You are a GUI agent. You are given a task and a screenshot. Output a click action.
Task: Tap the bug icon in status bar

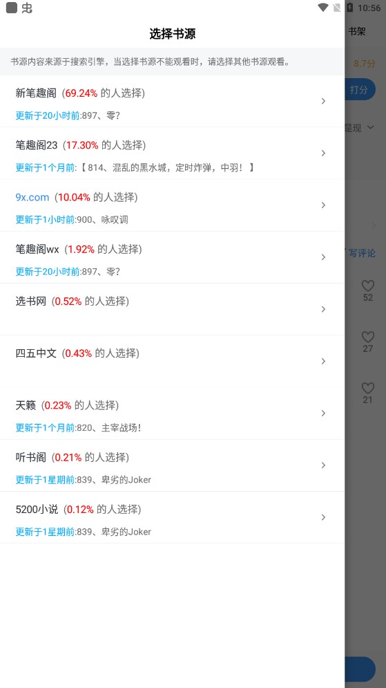[x=27, y=8]
